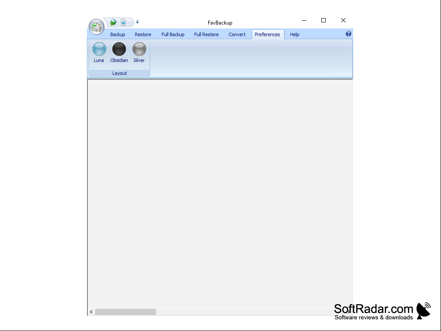Apply the Luna layout theme
This screenshot has width=441, height=331.
click(x=99, y=53)
